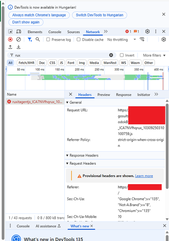Click Don't show again button
This screenshot has height=241, width=169.
pos(26,22)
